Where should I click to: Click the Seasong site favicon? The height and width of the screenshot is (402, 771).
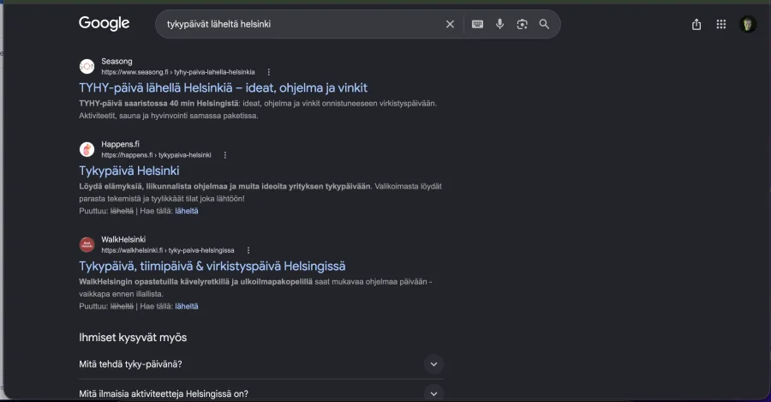(87, 66)
